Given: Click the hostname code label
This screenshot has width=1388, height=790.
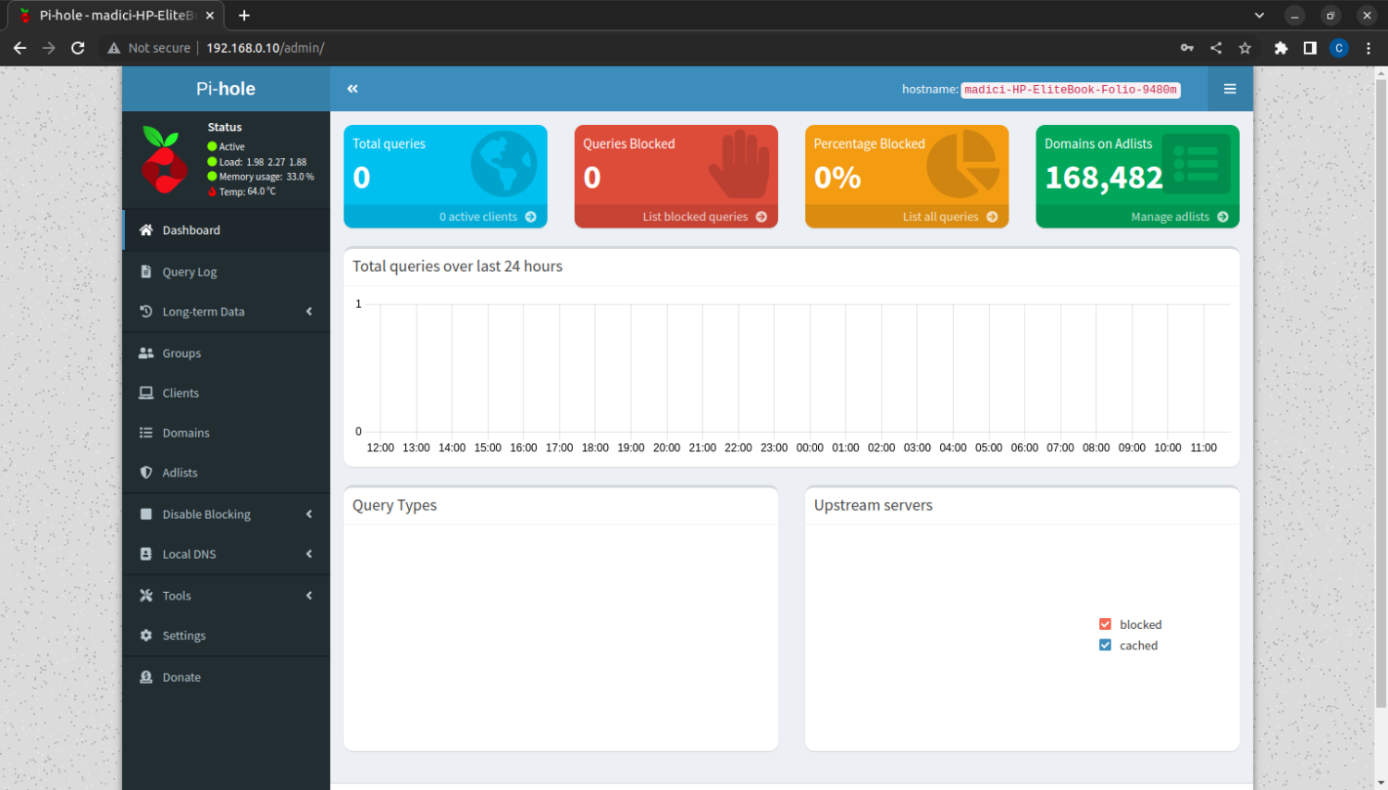Looking at the screenshot, I should pyautogui.click(x=1071, y=90).
